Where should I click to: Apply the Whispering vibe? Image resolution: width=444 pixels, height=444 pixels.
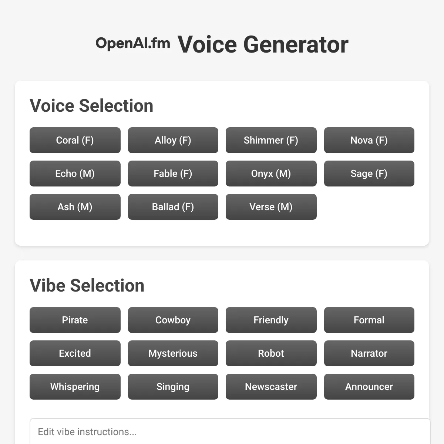point(75,387)
